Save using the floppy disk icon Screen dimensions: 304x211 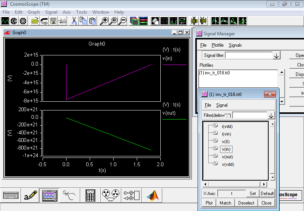click(x=53, y=21)
